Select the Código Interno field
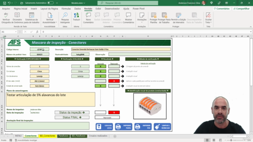The height and width of the screenshot is (142, 253). coord(40,49)
